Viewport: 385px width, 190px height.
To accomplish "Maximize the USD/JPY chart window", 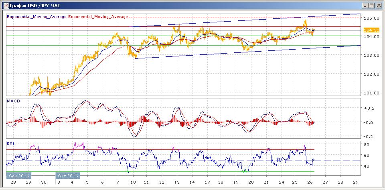I will tap(372, 5).
